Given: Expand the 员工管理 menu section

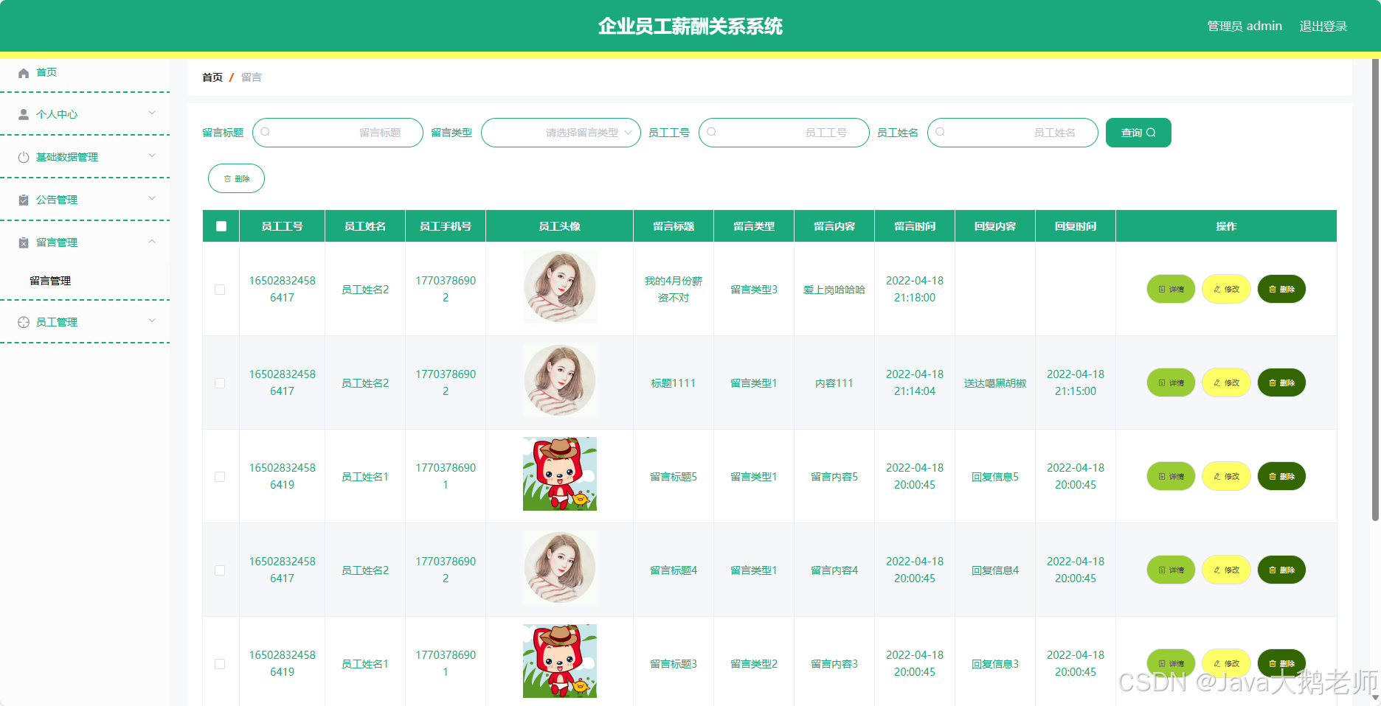Looking at the screenshot, I should pyautogui.click(x=152, y=321).
